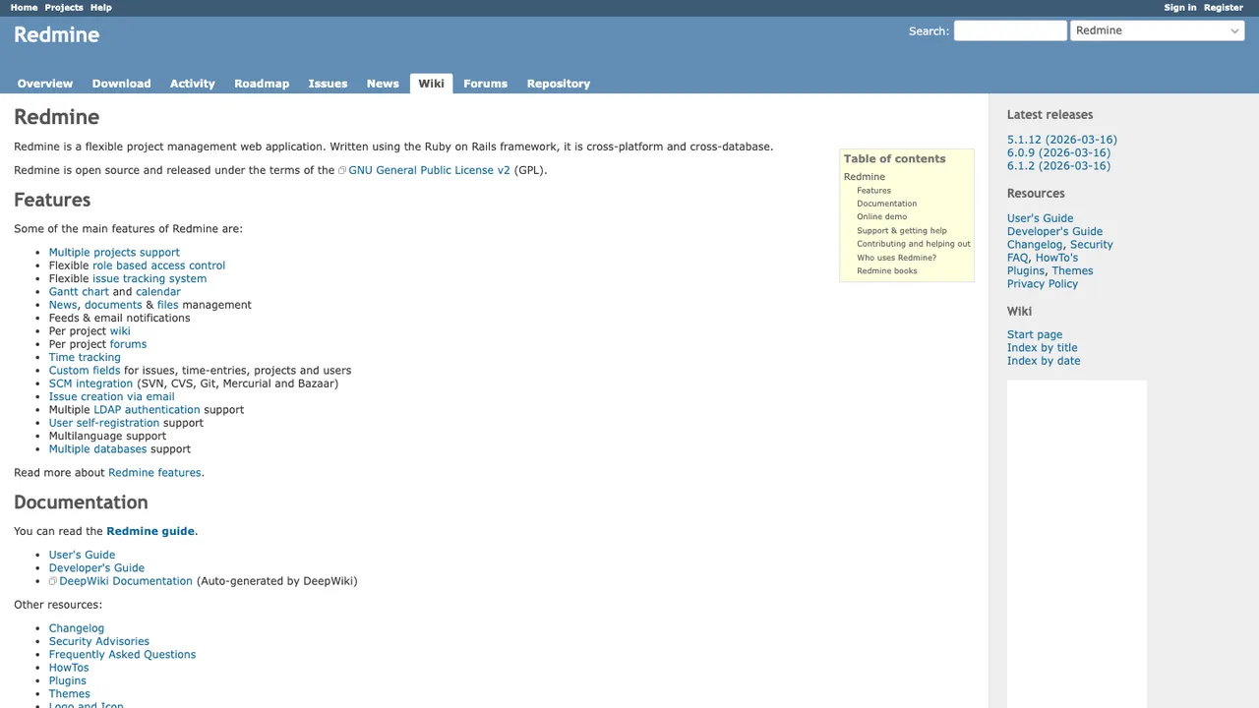The width and height of the screenshot is (1259, 708).
Task: Switch to the Issues tab
Action: 328,84
